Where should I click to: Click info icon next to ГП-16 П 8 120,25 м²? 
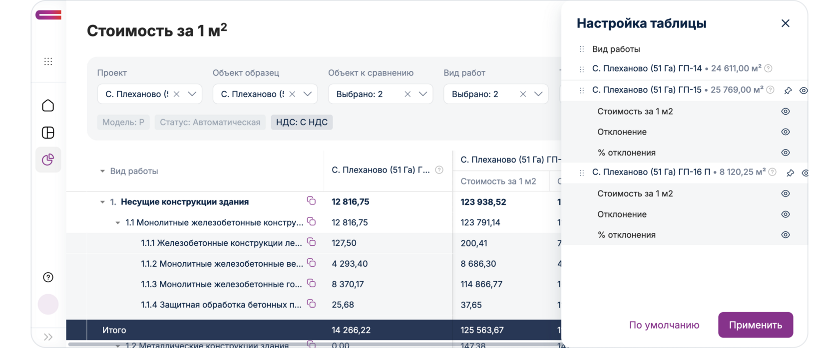[773, 172]
